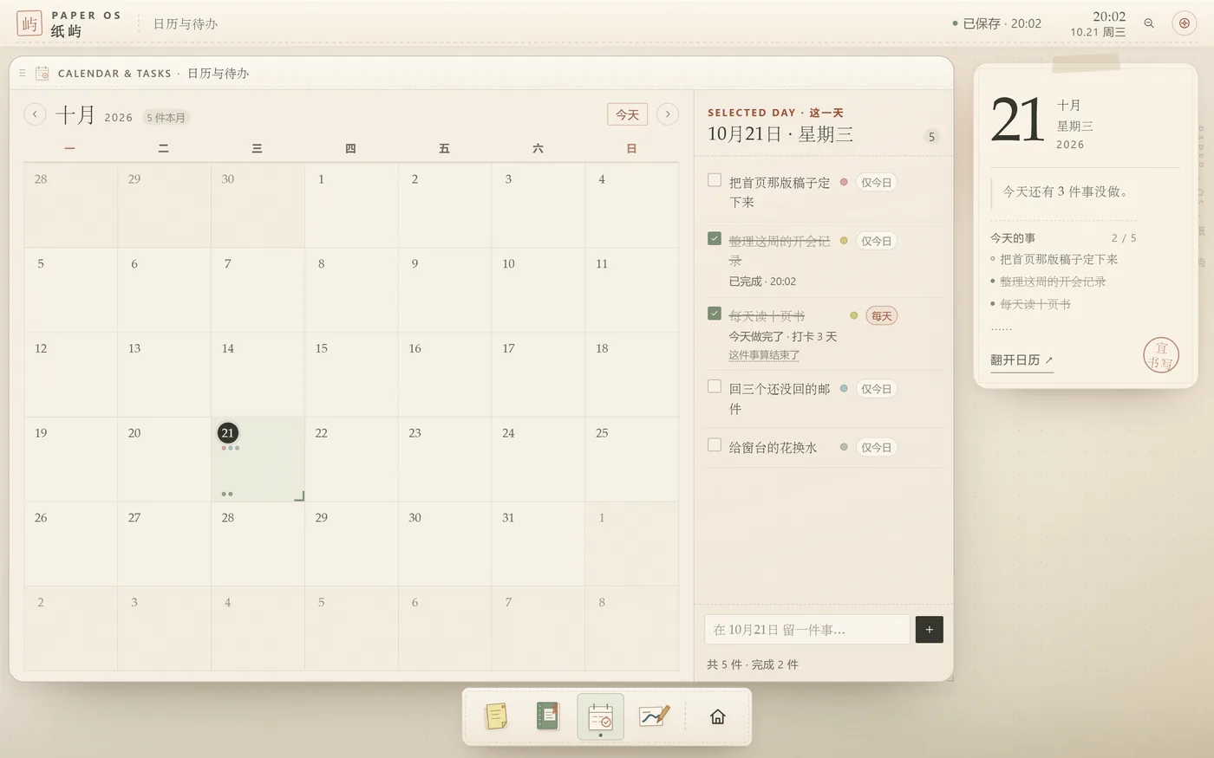Viewport: 1214px width, 758px height.
Task: Click 仅今日 tag for 整理这周的开会记录
Action: click(876, 241)
